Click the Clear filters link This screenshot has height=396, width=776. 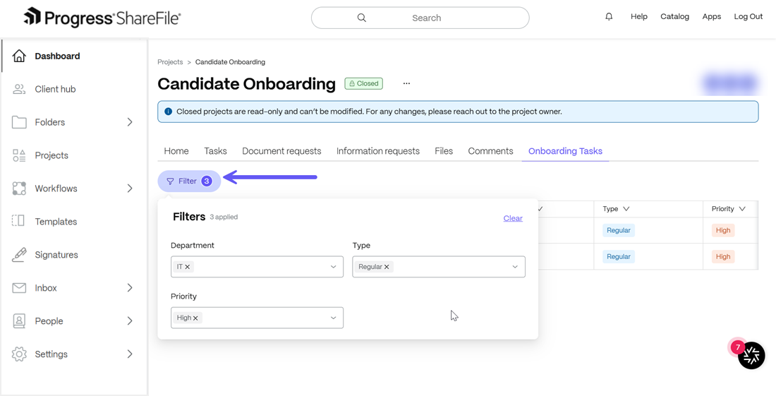pyautogui.click(x=513, y=218)
